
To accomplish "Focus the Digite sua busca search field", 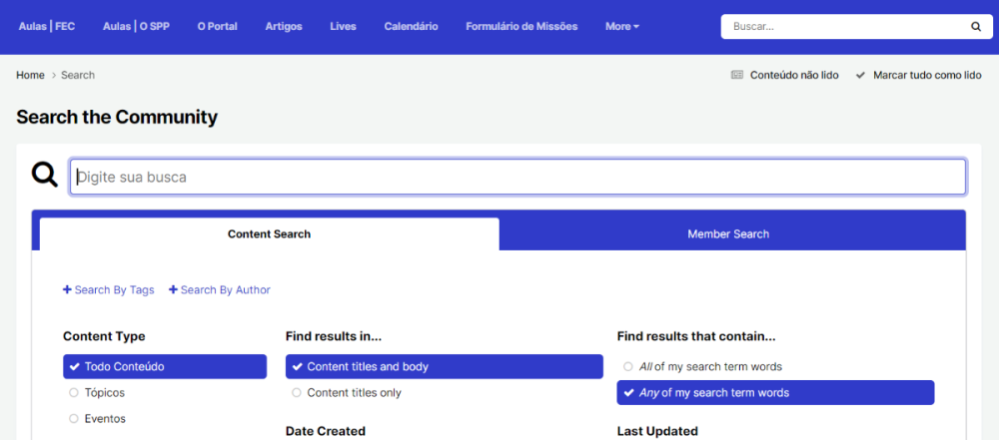I will (x=517, y=177).
